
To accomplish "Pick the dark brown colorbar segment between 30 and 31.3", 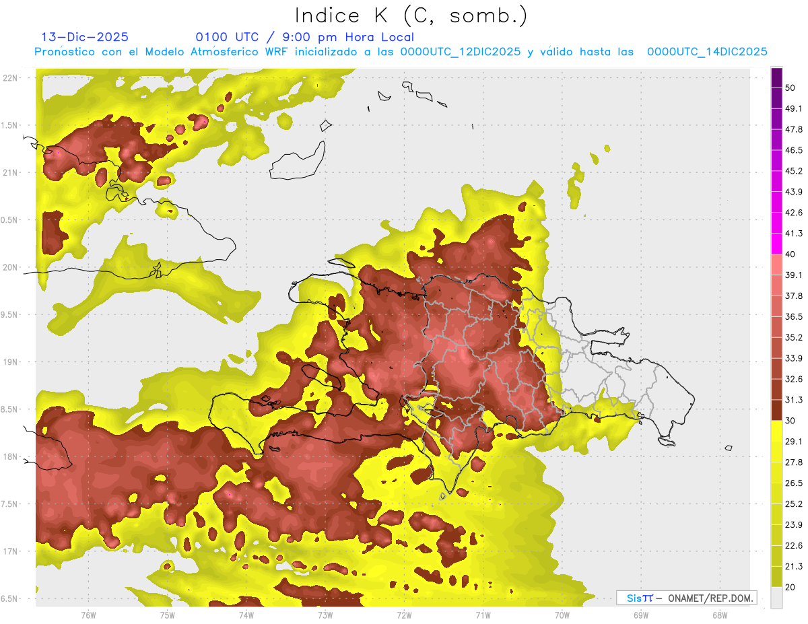I will pos(776,410).
